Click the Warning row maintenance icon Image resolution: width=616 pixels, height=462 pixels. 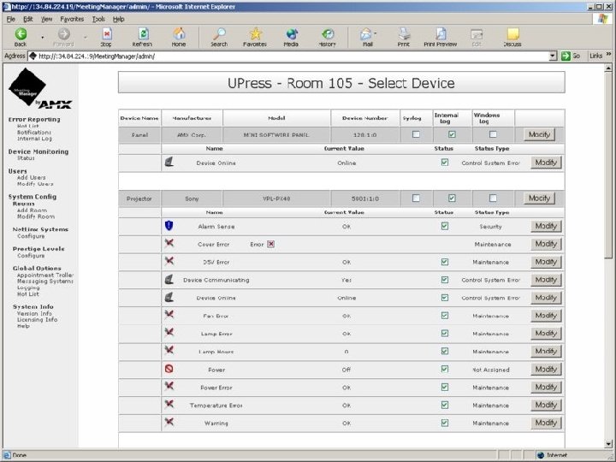[169, 422]
